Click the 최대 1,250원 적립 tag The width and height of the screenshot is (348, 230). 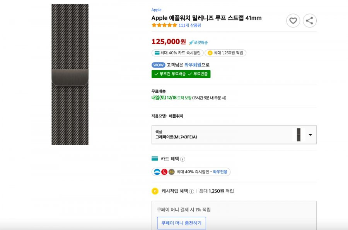pyautogui.click(x=225, y=53)
